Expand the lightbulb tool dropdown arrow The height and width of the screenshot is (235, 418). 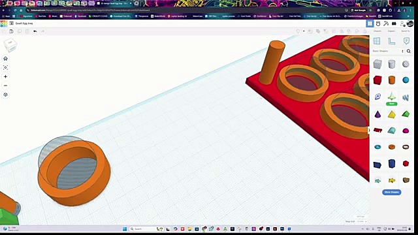304,31
